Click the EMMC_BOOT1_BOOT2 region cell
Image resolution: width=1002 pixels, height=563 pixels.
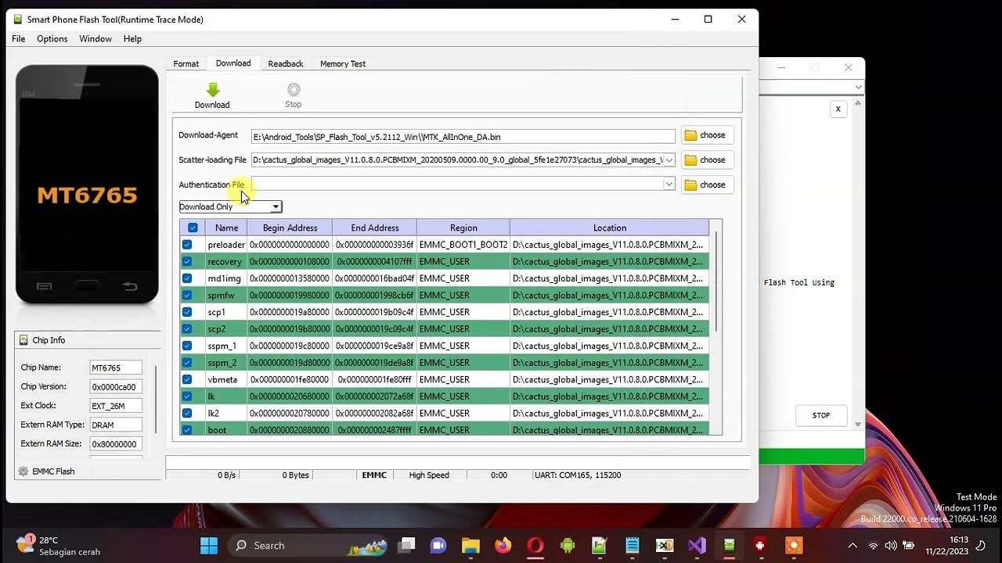pos(463,245)
